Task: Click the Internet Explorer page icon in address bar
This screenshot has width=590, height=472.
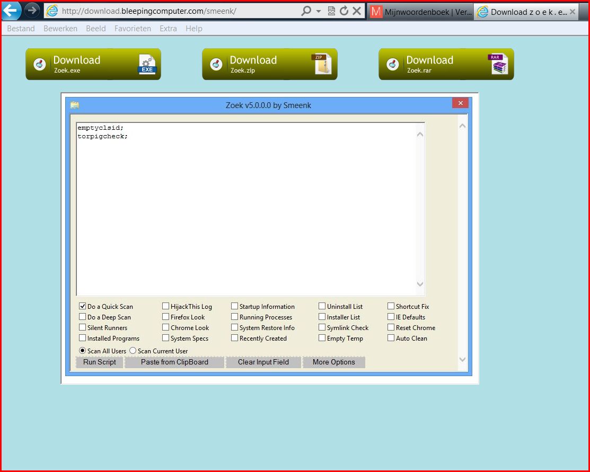Action: pyautogui.click(x=52, y=11)
